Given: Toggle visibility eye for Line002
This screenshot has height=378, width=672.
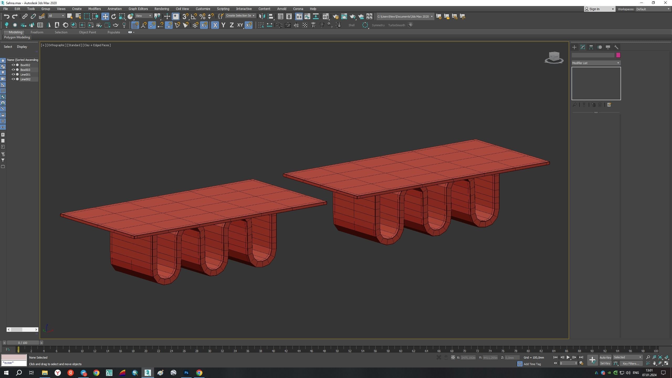Looking at the screenshot, I should coord(13,79).
